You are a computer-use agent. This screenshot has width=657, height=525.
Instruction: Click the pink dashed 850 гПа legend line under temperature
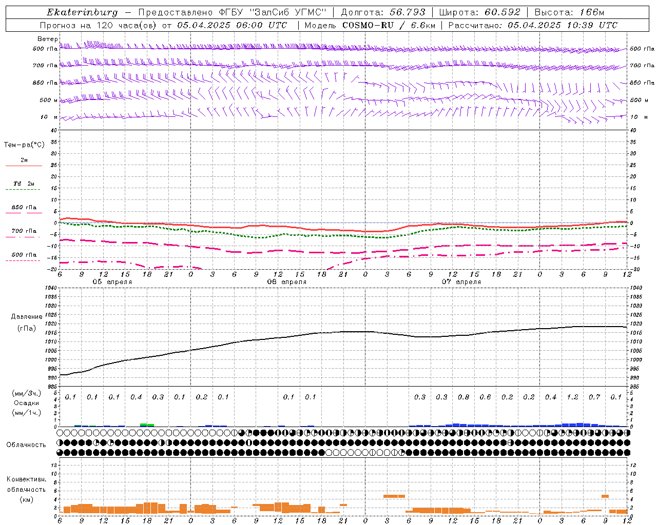[x=24, y=213]
